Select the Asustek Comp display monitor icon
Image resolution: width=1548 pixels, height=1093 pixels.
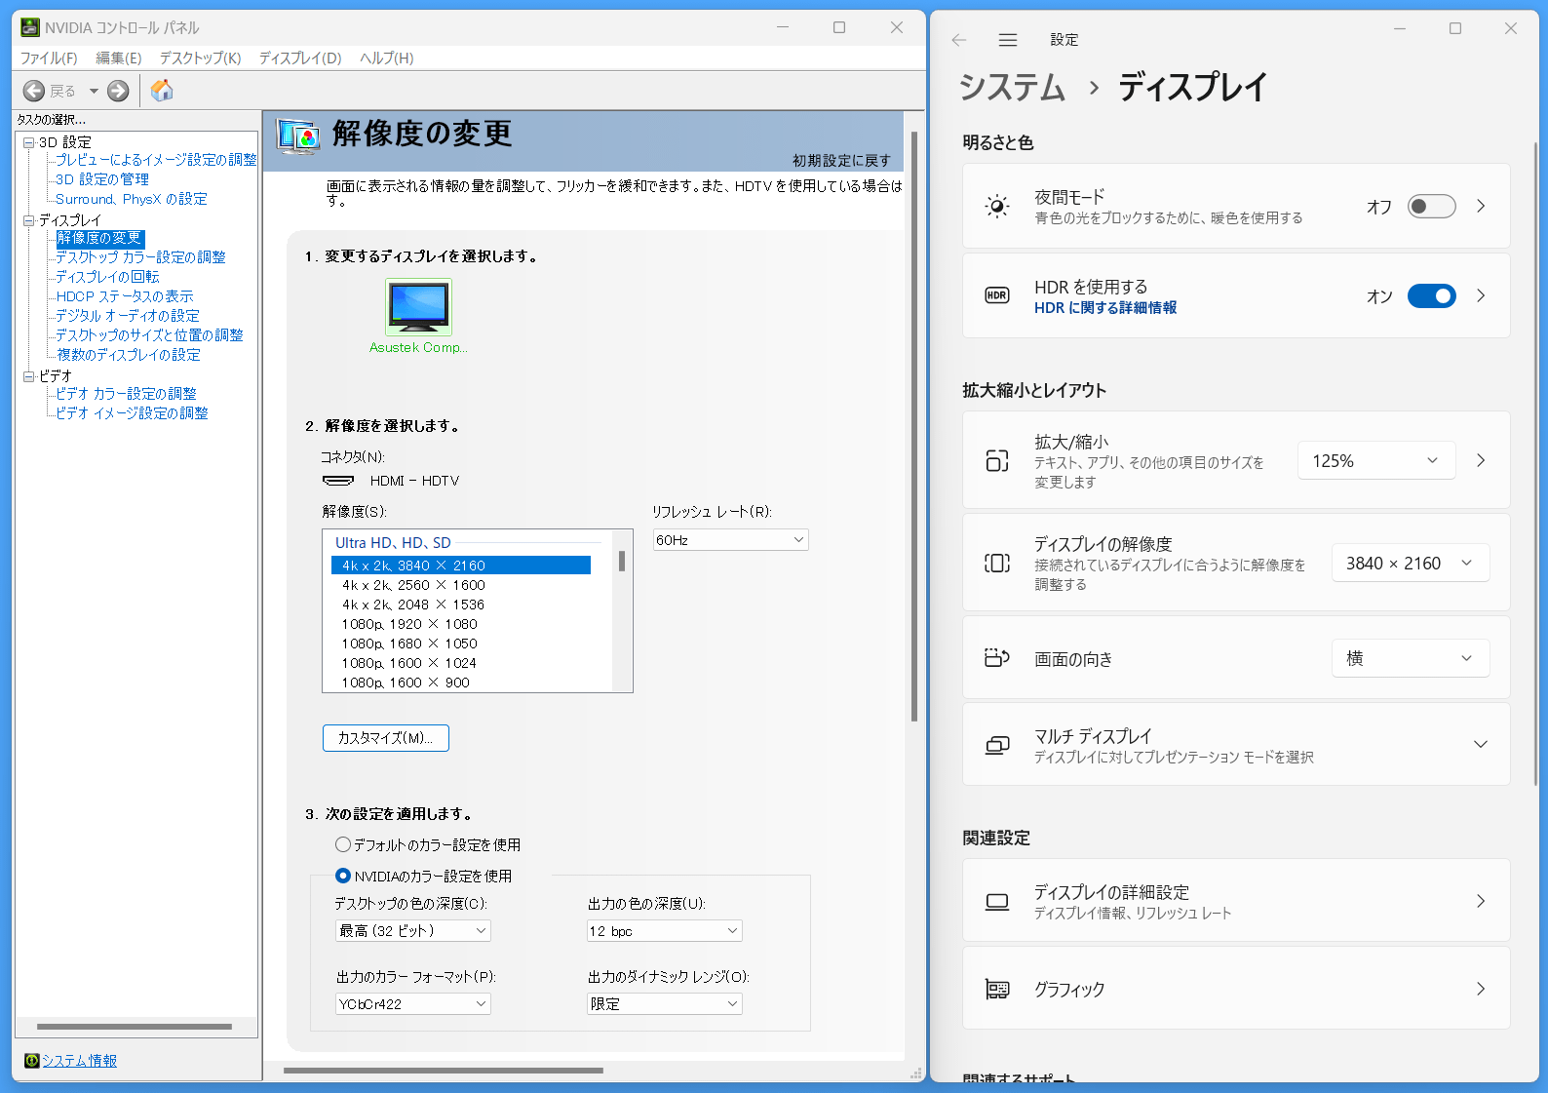[x=418, y=307]
